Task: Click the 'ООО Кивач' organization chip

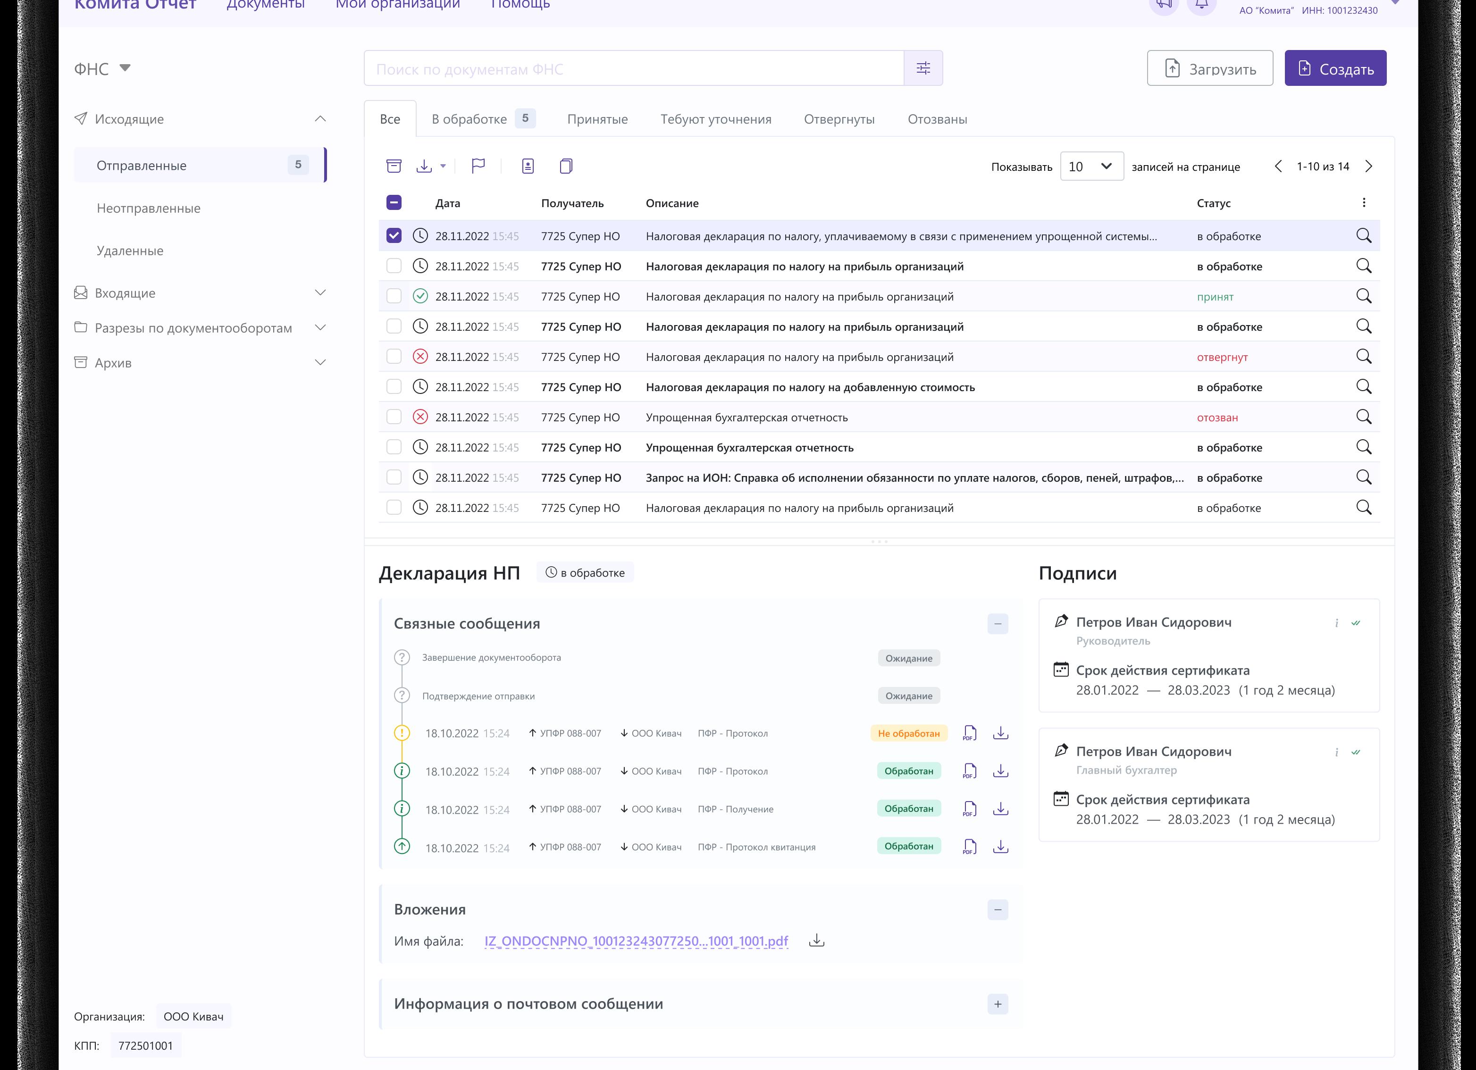Action: 193,1016
